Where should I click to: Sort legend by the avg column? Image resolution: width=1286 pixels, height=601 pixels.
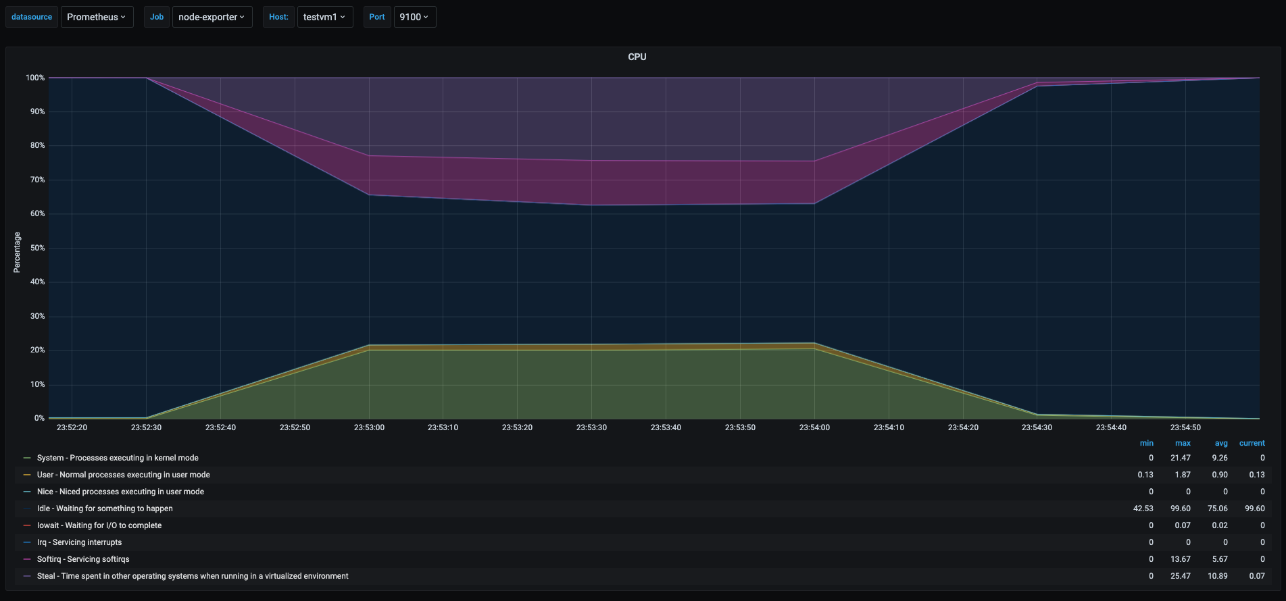point(1220,443)
